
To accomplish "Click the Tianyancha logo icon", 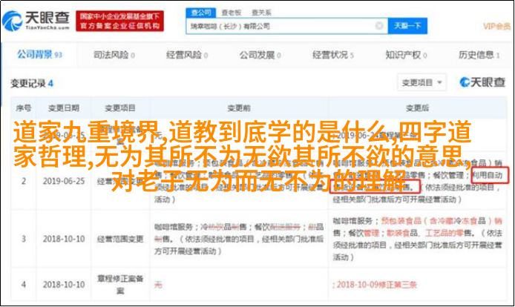I will 12,21.
